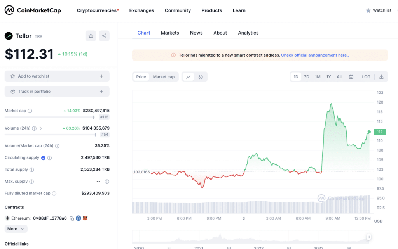Viewport: 398px width, 249px height.
Task: Open Check official announcement here link
Action: click(315, 55)
